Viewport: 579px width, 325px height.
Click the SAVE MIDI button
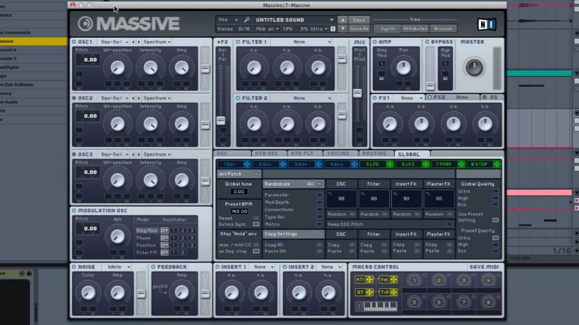pyautogui.click(x=484, y=267)
